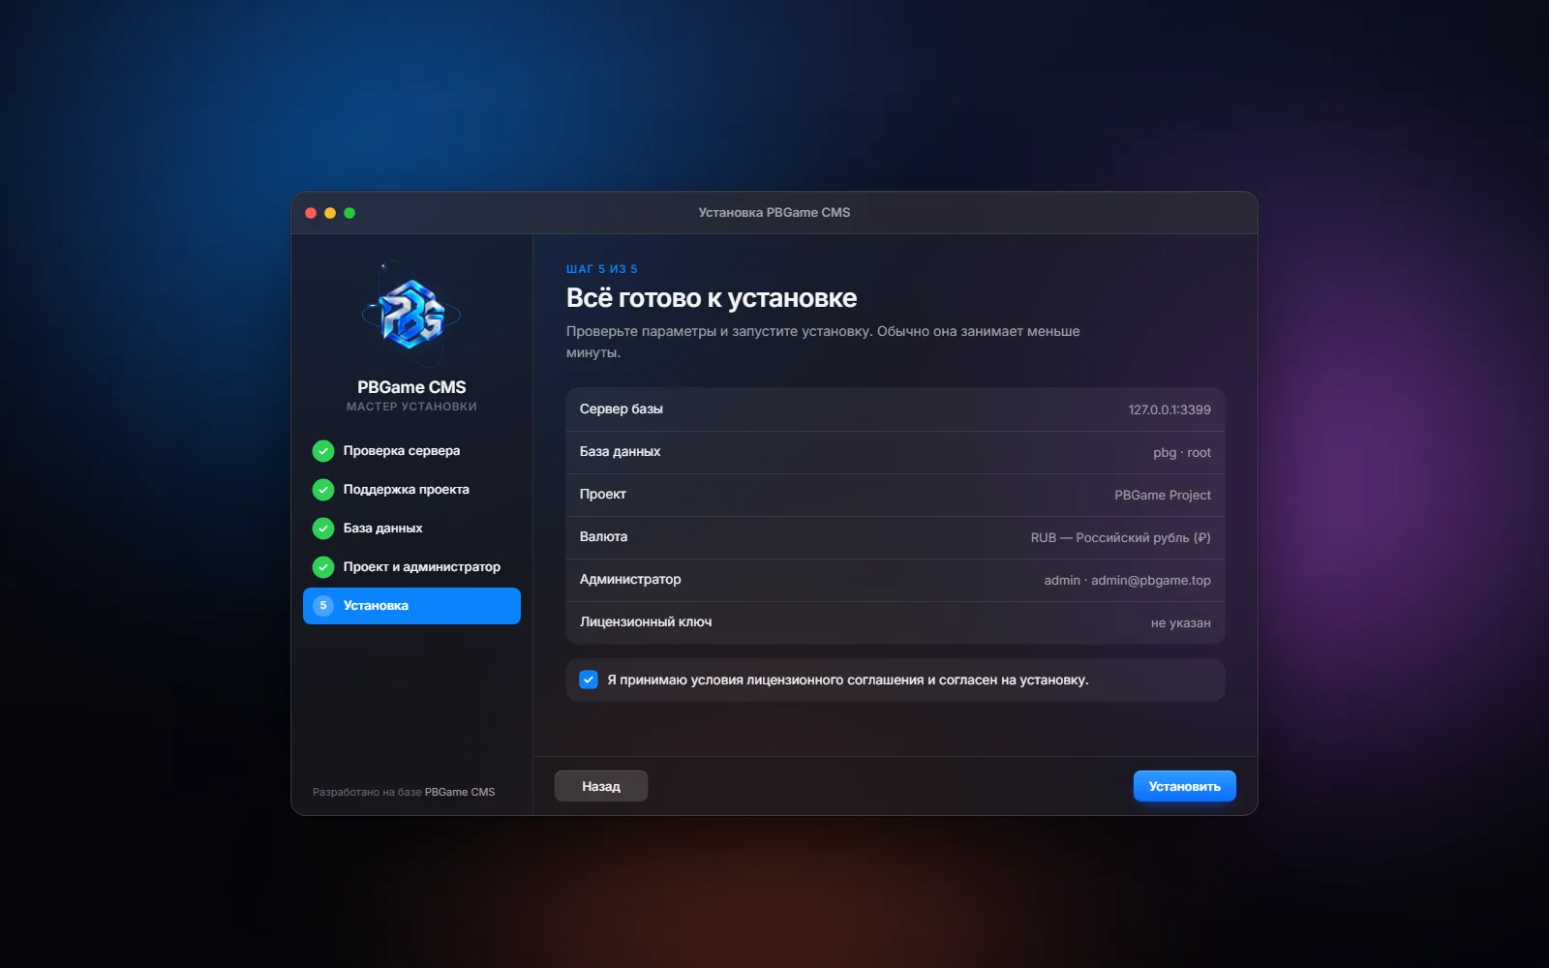Viewport: 1549px width, 968px height.
Task: Click green checkmark beside База данных step
Action: (x=323, y=529)
